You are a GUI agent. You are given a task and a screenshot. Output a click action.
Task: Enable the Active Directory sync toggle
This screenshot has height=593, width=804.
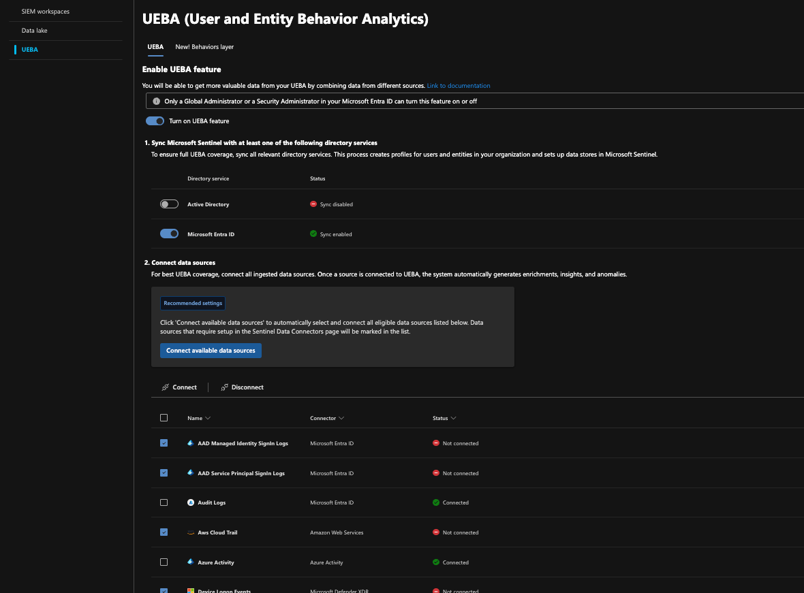(169, 204)
